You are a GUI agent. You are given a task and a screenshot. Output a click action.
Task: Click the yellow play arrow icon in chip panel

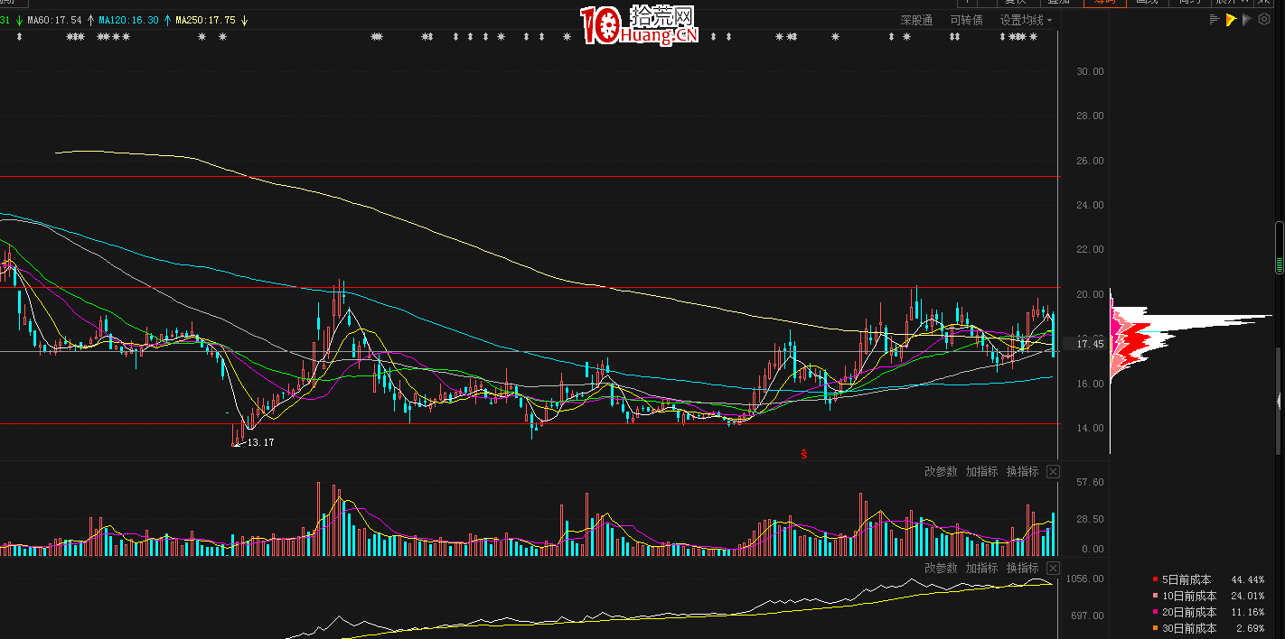1231,20
